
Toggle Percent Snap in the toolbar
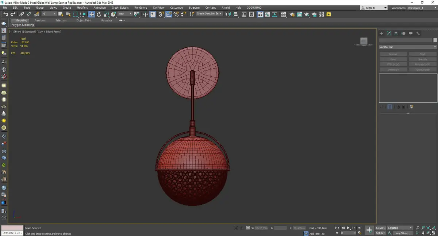pos(176,14)
